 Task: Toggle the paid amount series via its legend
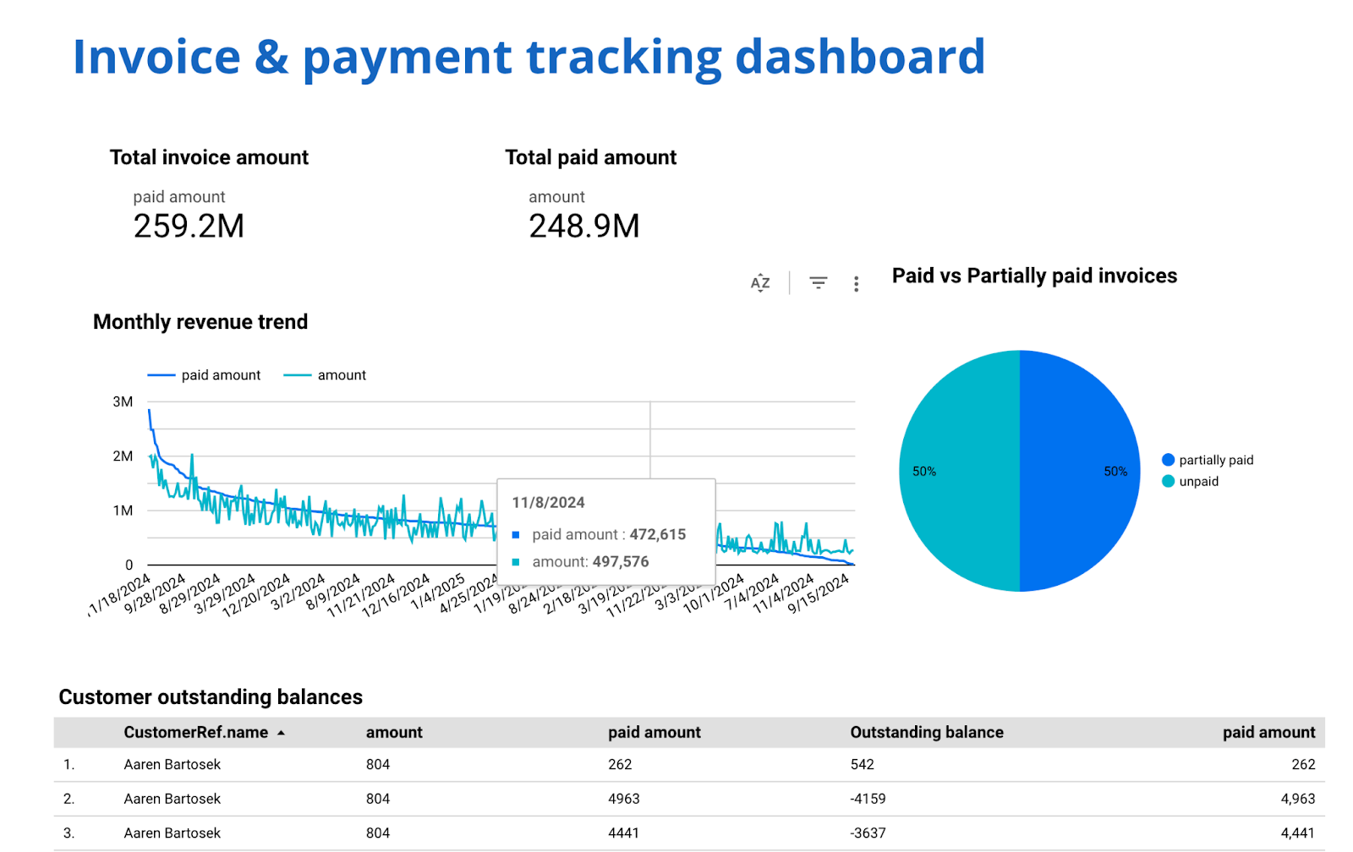click(x=221, y=374)
